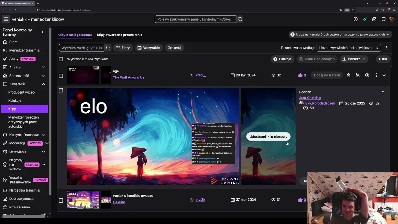Image resolution: width=398 pixels, height=224 pixels.
Task: Click Udostępnij klip pionowy button
Action: pos(268,137)
